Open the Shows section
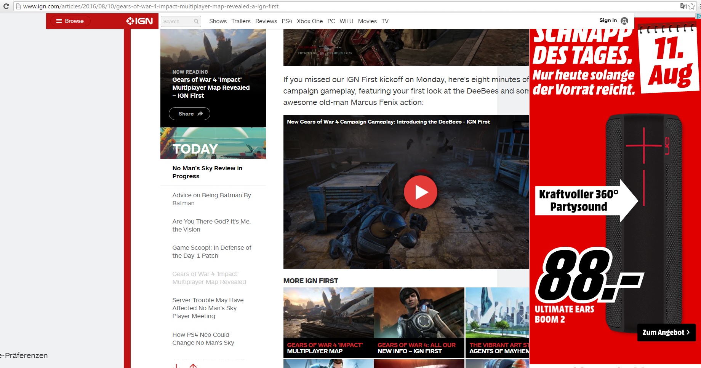This screenshot has width=701, height=368. coord(218,21)
